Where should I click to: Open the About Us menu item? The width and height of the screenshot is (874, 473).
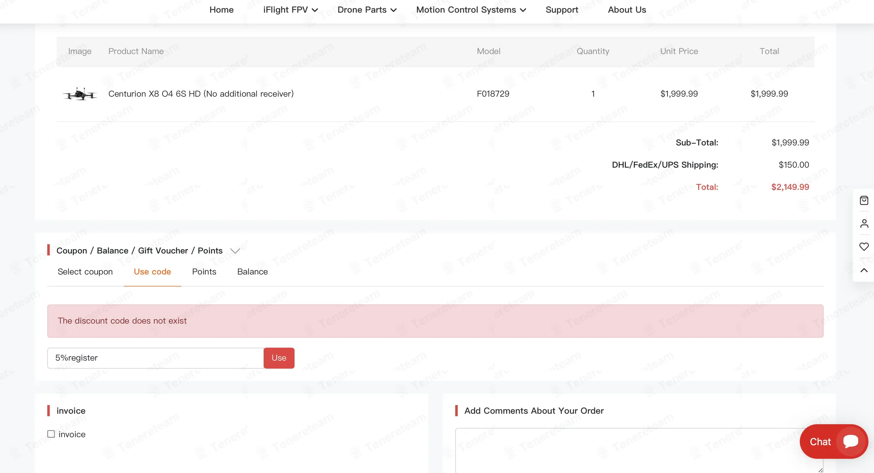tap(627, 10)
